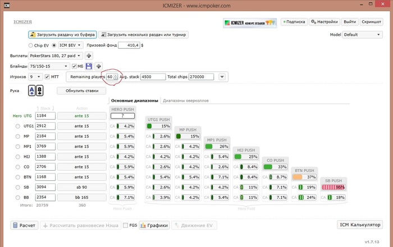Screen dimensions: 393x247
Task: Select the BTN radio button
Action: (x=17, y=177)
